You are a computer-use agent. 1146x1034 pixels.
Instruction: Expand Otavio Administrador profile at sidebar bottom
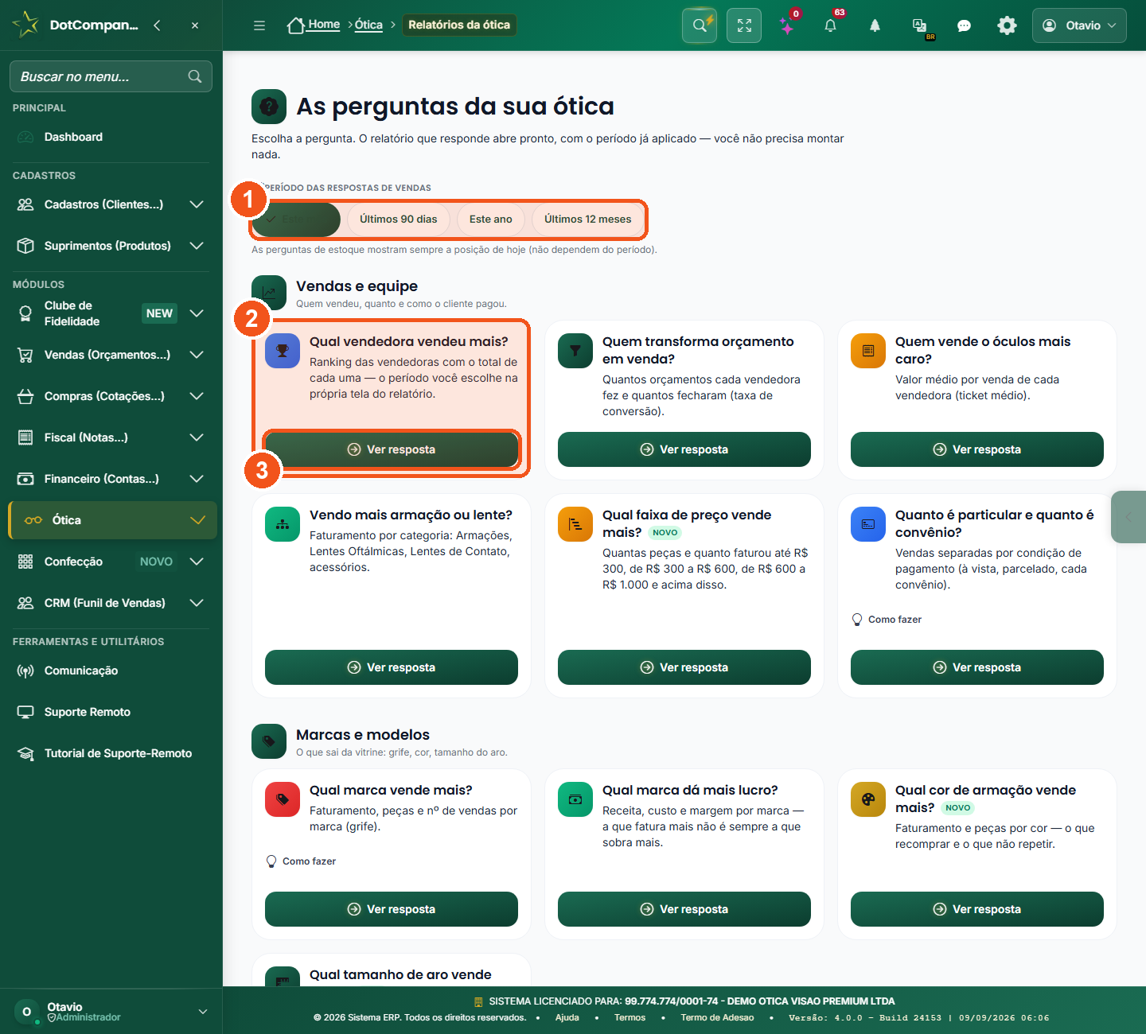(111, 1012)
